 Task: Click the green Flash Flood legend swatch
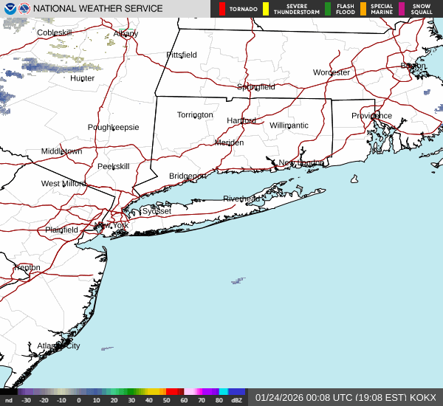[x=328, y=9]
